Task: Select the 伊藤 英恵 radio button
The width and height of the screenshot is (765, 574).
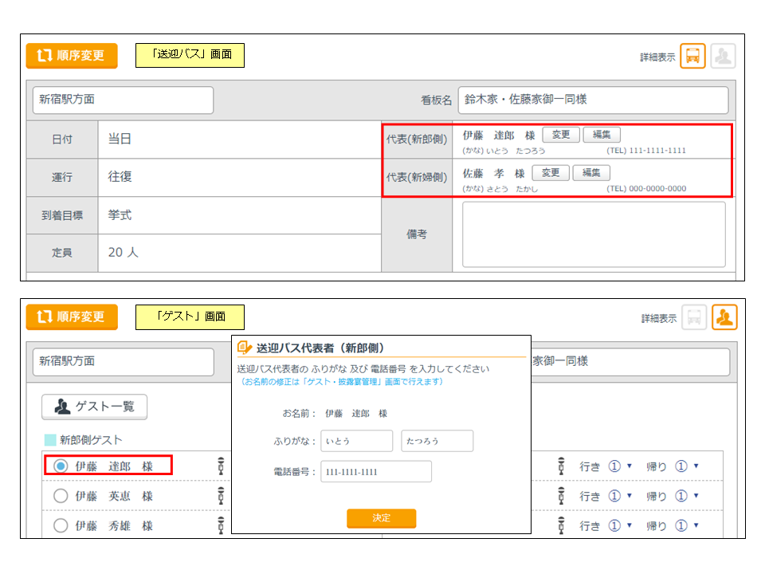Action: pyautogui.click(x=61, y=496)
